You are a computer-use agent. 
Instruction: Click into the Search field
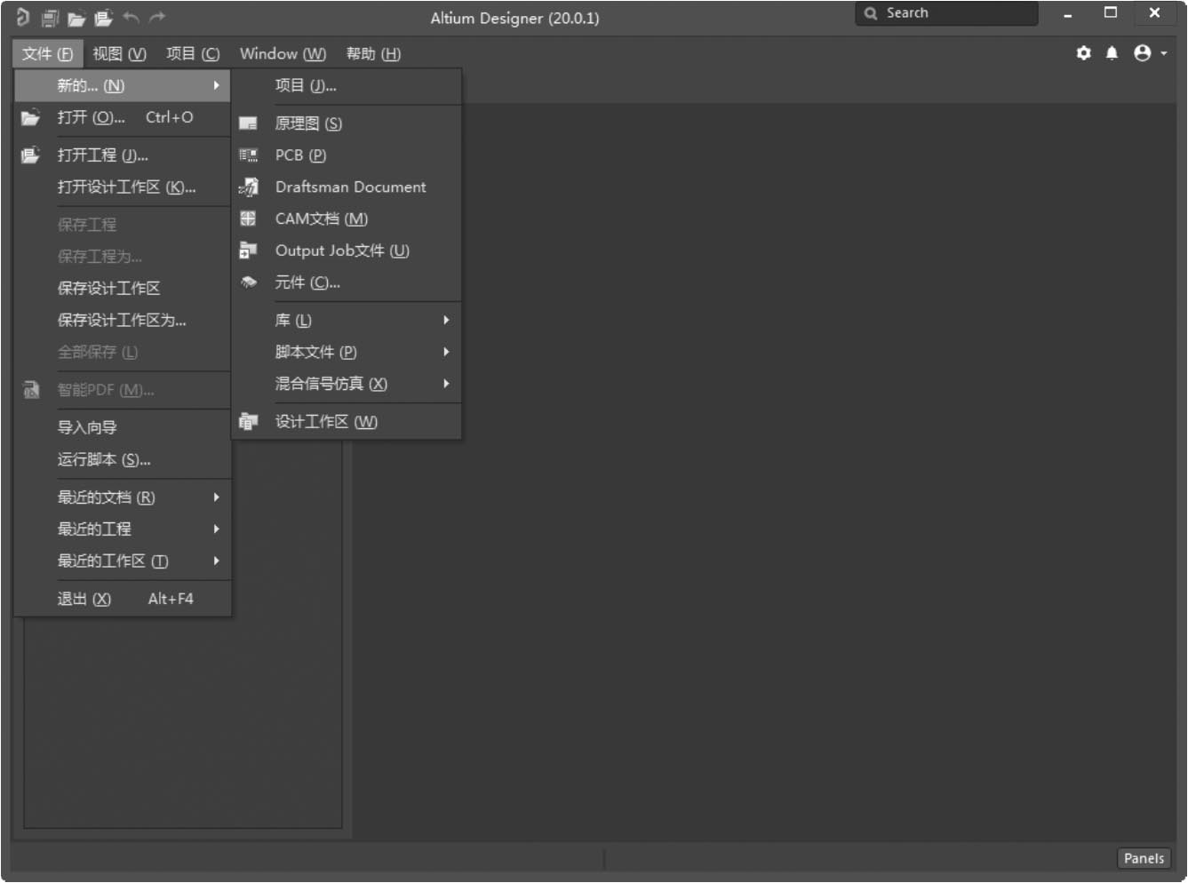pyautogui.click(x=946, y=13)
